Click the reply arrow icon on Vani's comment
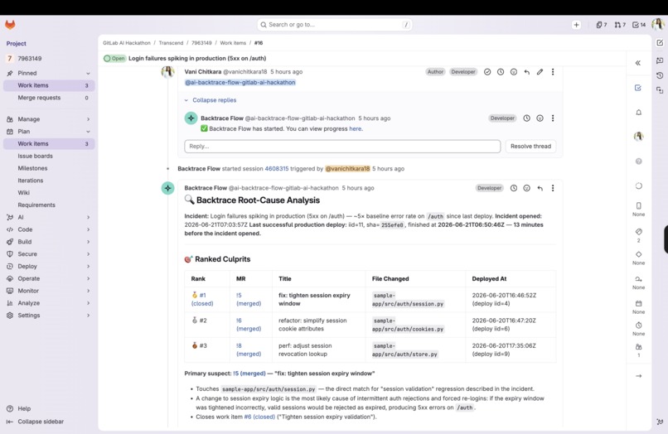Screen dimensions: 668x434 (x=526, y=72)
